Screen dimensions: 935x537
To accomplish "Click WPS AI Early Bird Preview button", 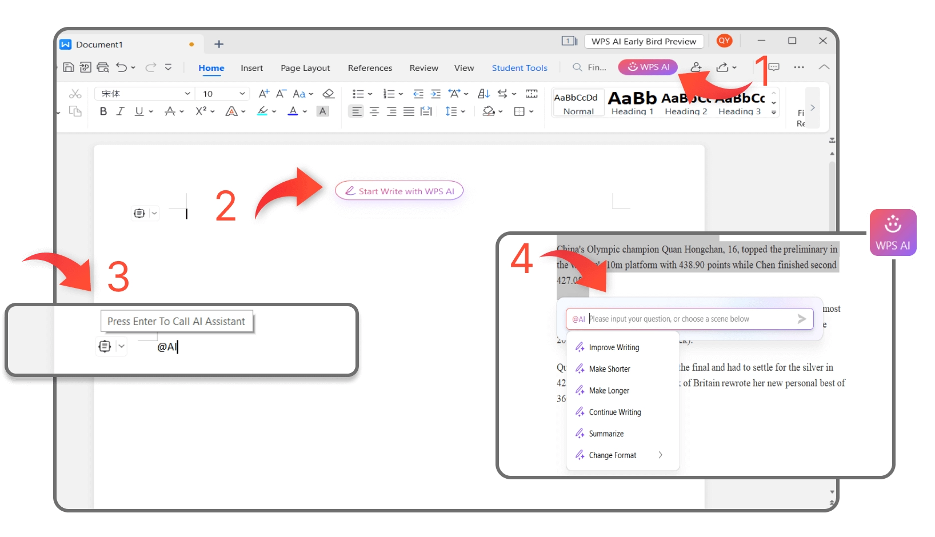I will point(644,41).
